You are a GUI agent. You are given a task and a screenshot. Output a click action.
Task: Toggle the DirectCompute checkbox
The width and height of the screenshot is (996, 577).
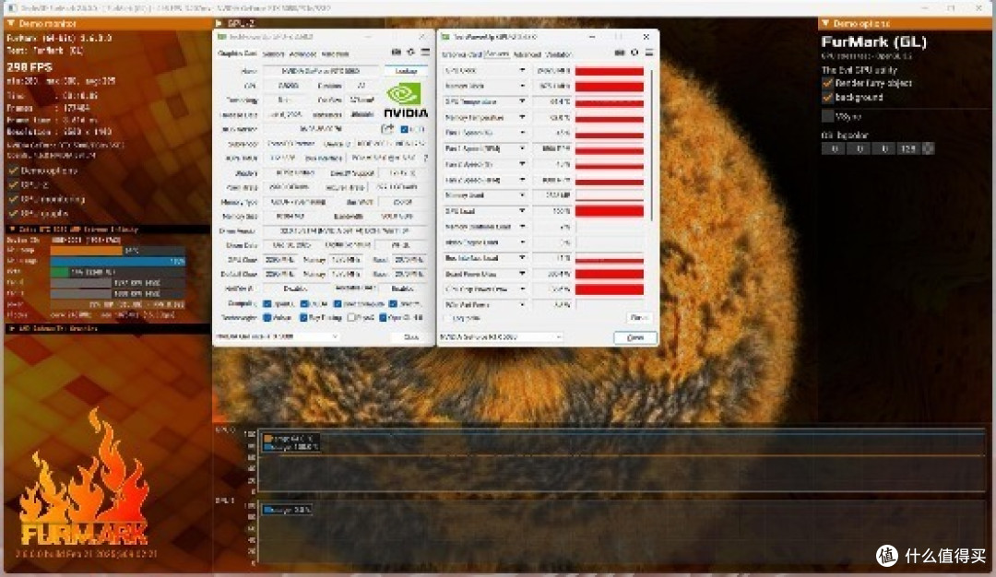click(338, 303)
